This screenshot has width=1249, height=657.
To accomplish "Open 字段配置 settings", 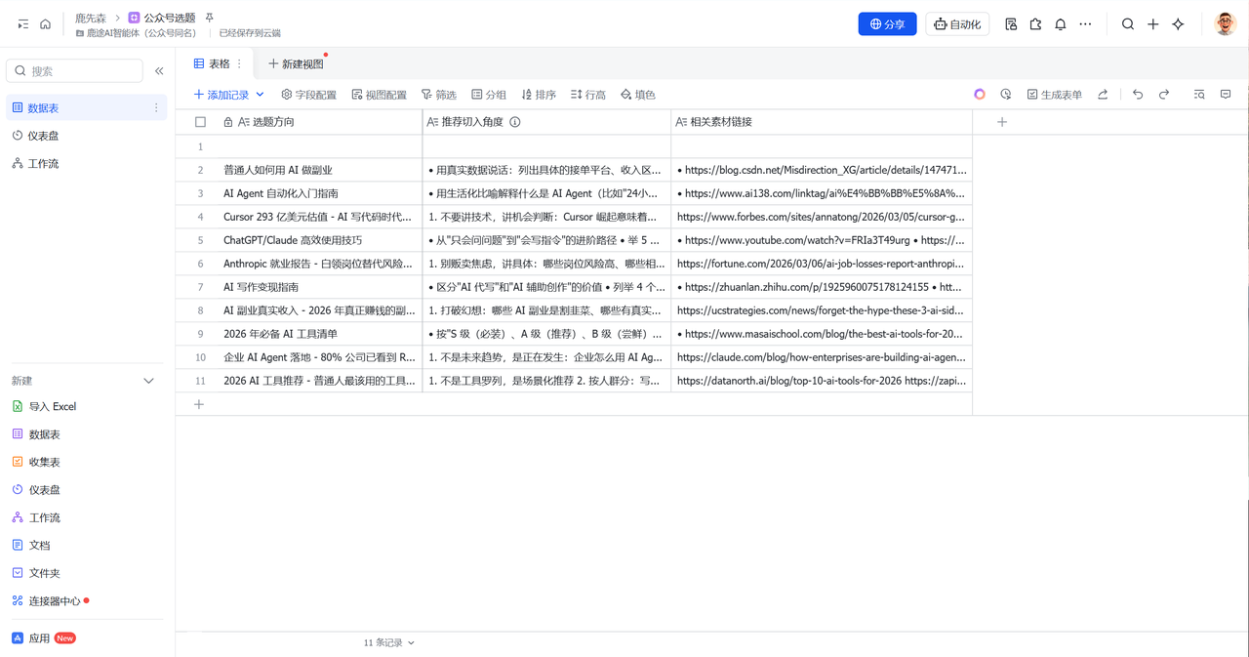I will point(308,95).
